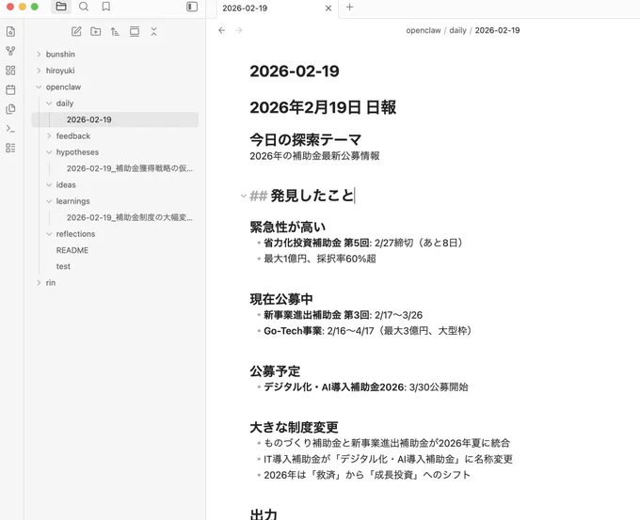Open templates copy icon in ribbon
This screenshot has height=520, width=640.
(x=11, y=109)
